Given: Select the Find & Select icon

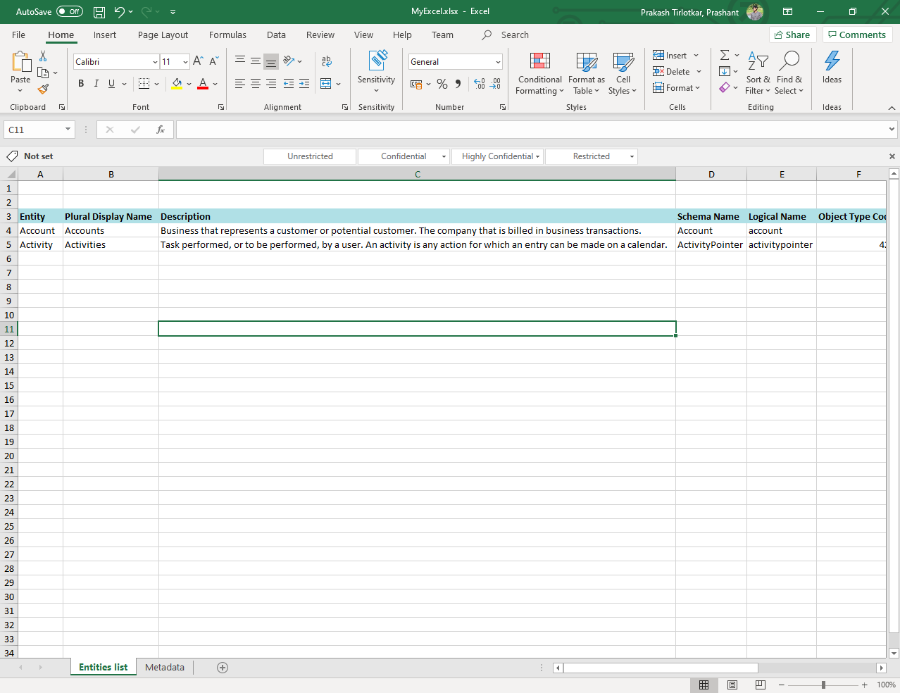Looking at the screenshot, I should pyautogui.click(x=789, y=73).
